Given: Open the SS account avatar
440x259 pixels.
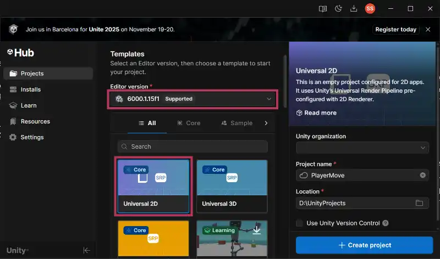Looking at the screenshot, I should click(x=370, y=9).
